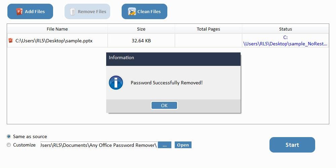Open the sample_NoRest output file link
Image resolution: width=336 pixels, height=168 pixels.
click(x=285, y=41)
